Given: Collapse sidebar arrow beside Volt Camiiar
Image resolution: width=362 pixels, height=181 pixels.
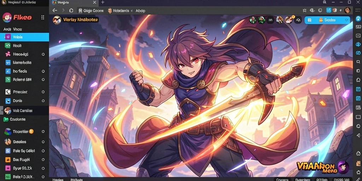Looking at the screenshot, I should pyautogui.click(x=2, y=111).
